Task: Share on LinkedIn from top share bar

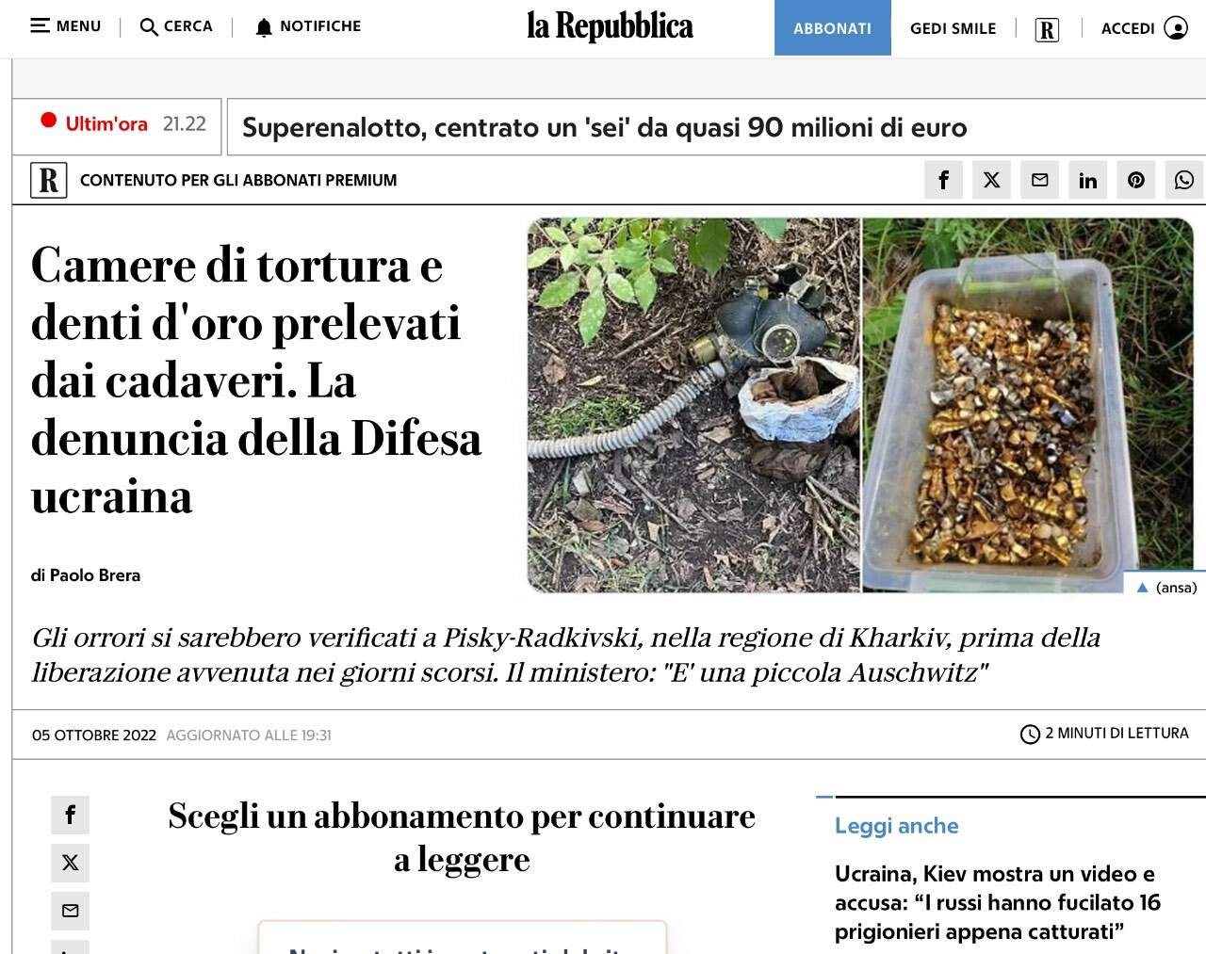Action: [x=1087, y=180]
